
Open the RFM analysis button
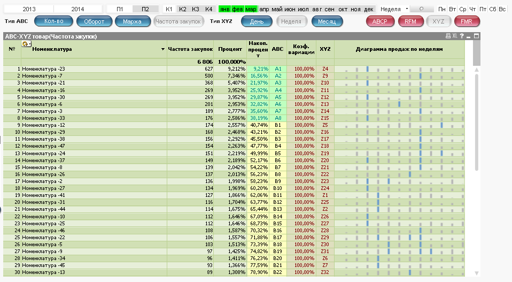(410, 21)
